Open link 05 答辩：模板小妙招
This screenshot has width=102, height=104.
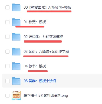(x=40, y=81)
